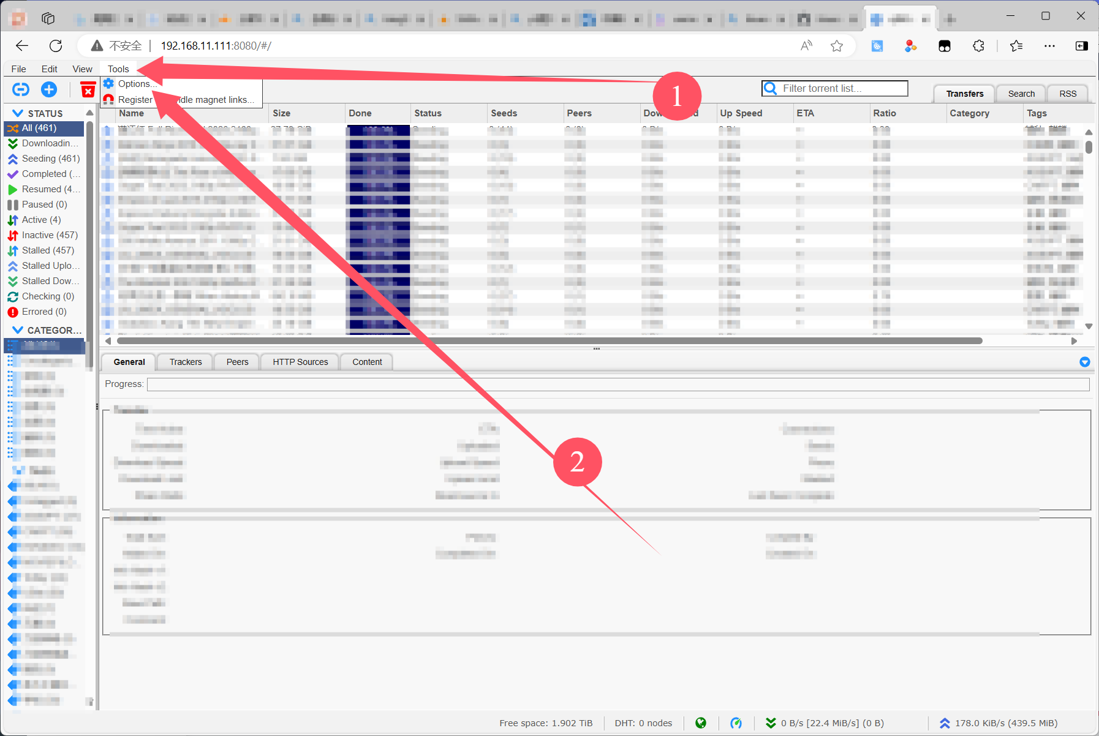1099x736 pixels.
Task: Click the add torrent link icon
Action: 21,90
